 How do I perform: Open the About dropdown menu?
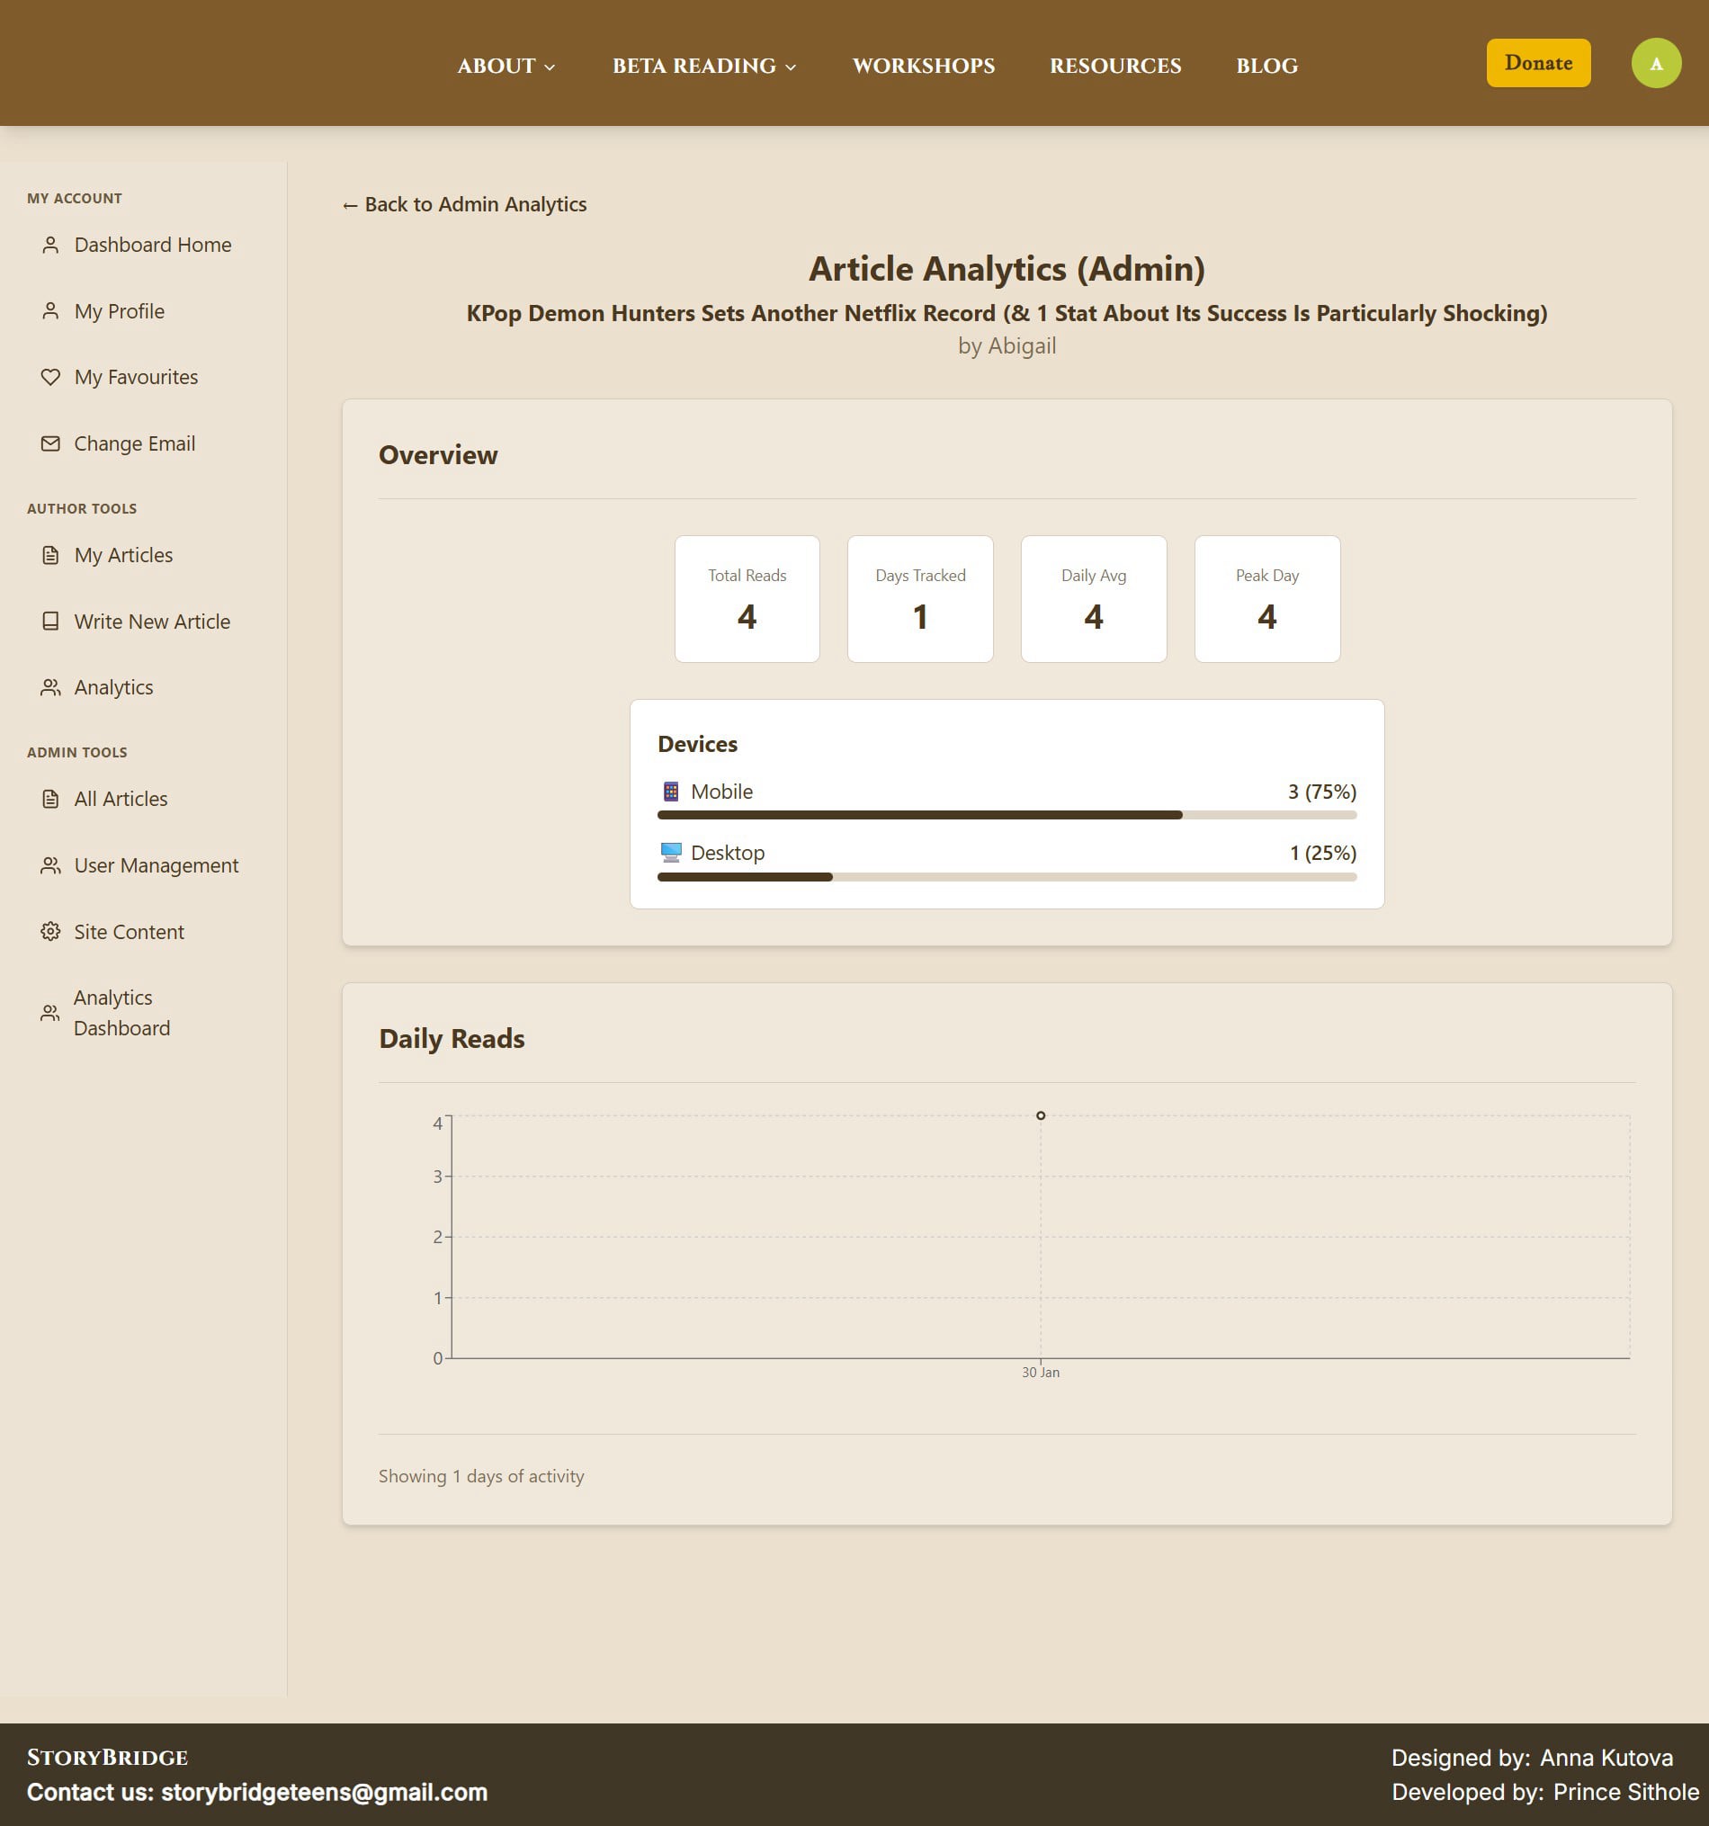(x=506, y=65)
